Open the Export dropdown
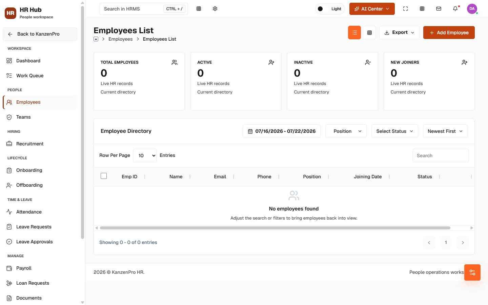 tap(399, 33)
